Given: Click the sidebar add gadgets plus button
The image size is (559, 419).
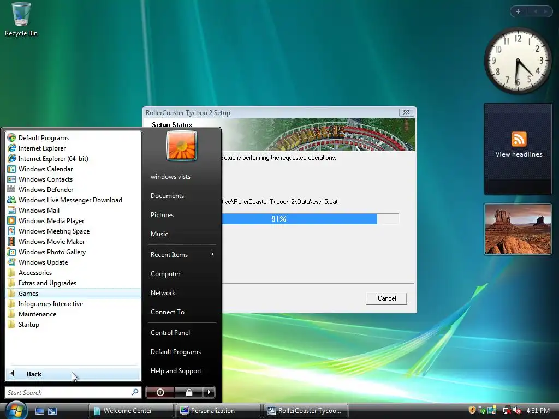Looking at the screenshot, I should pos(518,11).
